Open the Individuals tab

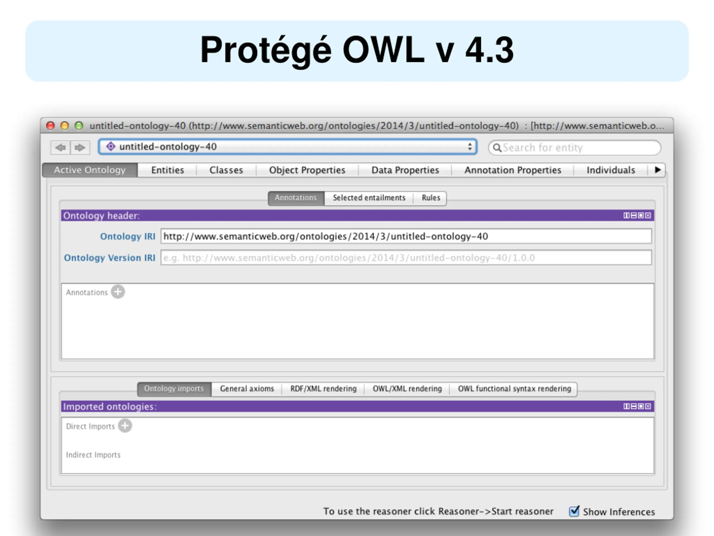click(x=611, y=170)
